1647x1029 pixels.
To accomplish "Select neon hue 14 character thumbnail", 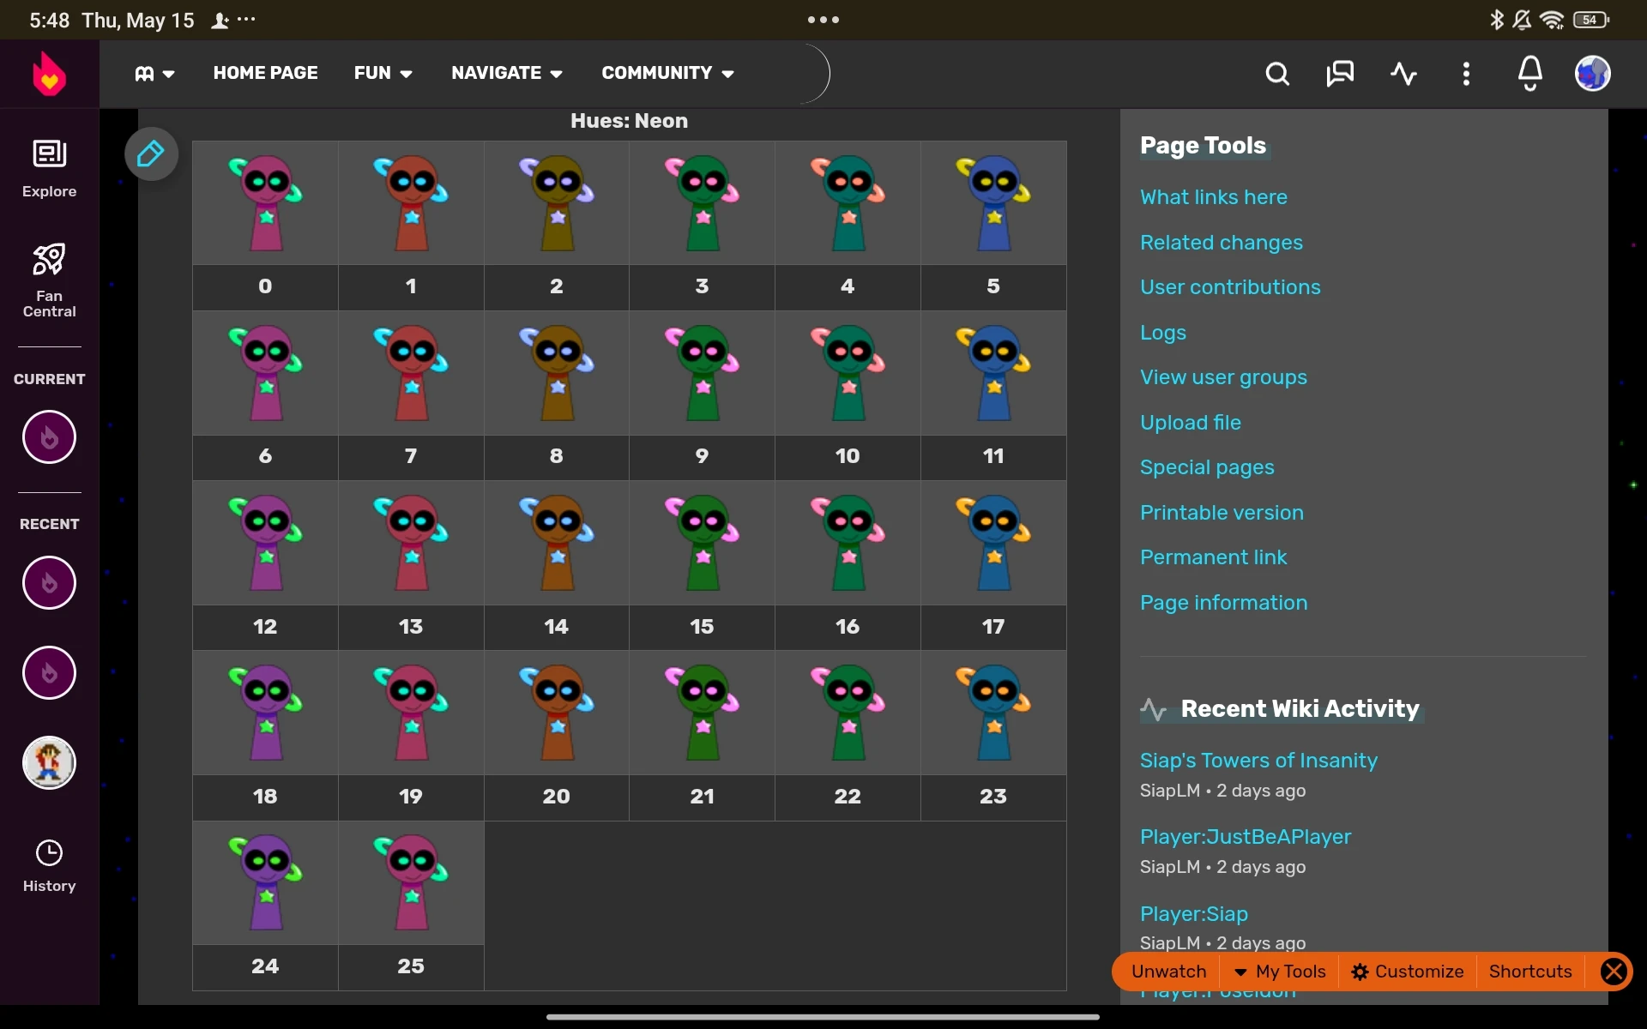I will pyautogui.click(x=557, y=543).
